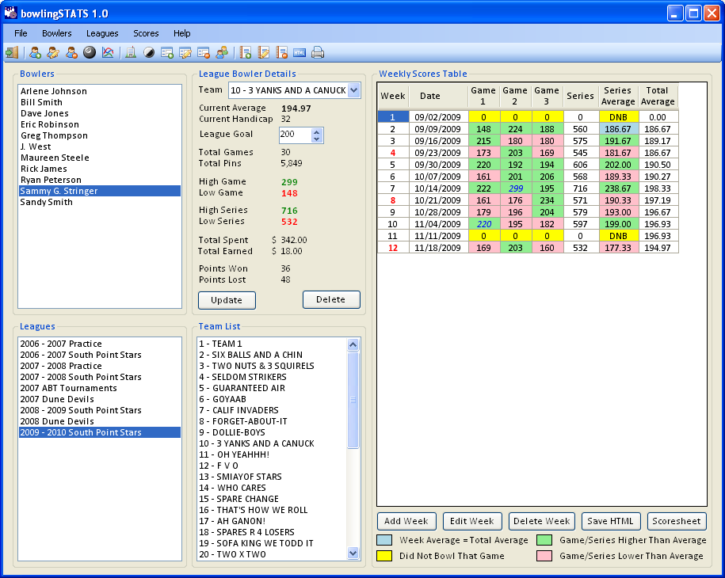
Task: Click the League Goal input field
Action: click(x=295, y=135)
